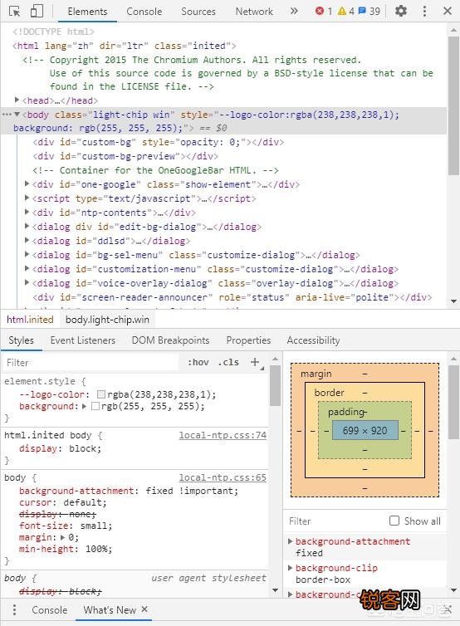This screenshot has height=626, width=460.
Task: Toggle the :hov element state pane
Action: tap(198, 362)
